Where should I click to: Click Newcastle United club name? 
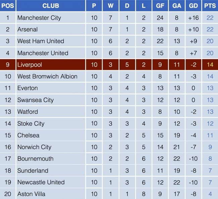pos(41,182)
